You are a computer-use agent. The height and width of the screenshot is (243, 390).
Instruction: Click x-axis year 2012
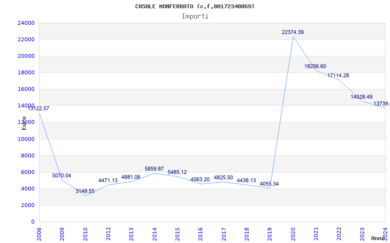pos(108,234)
